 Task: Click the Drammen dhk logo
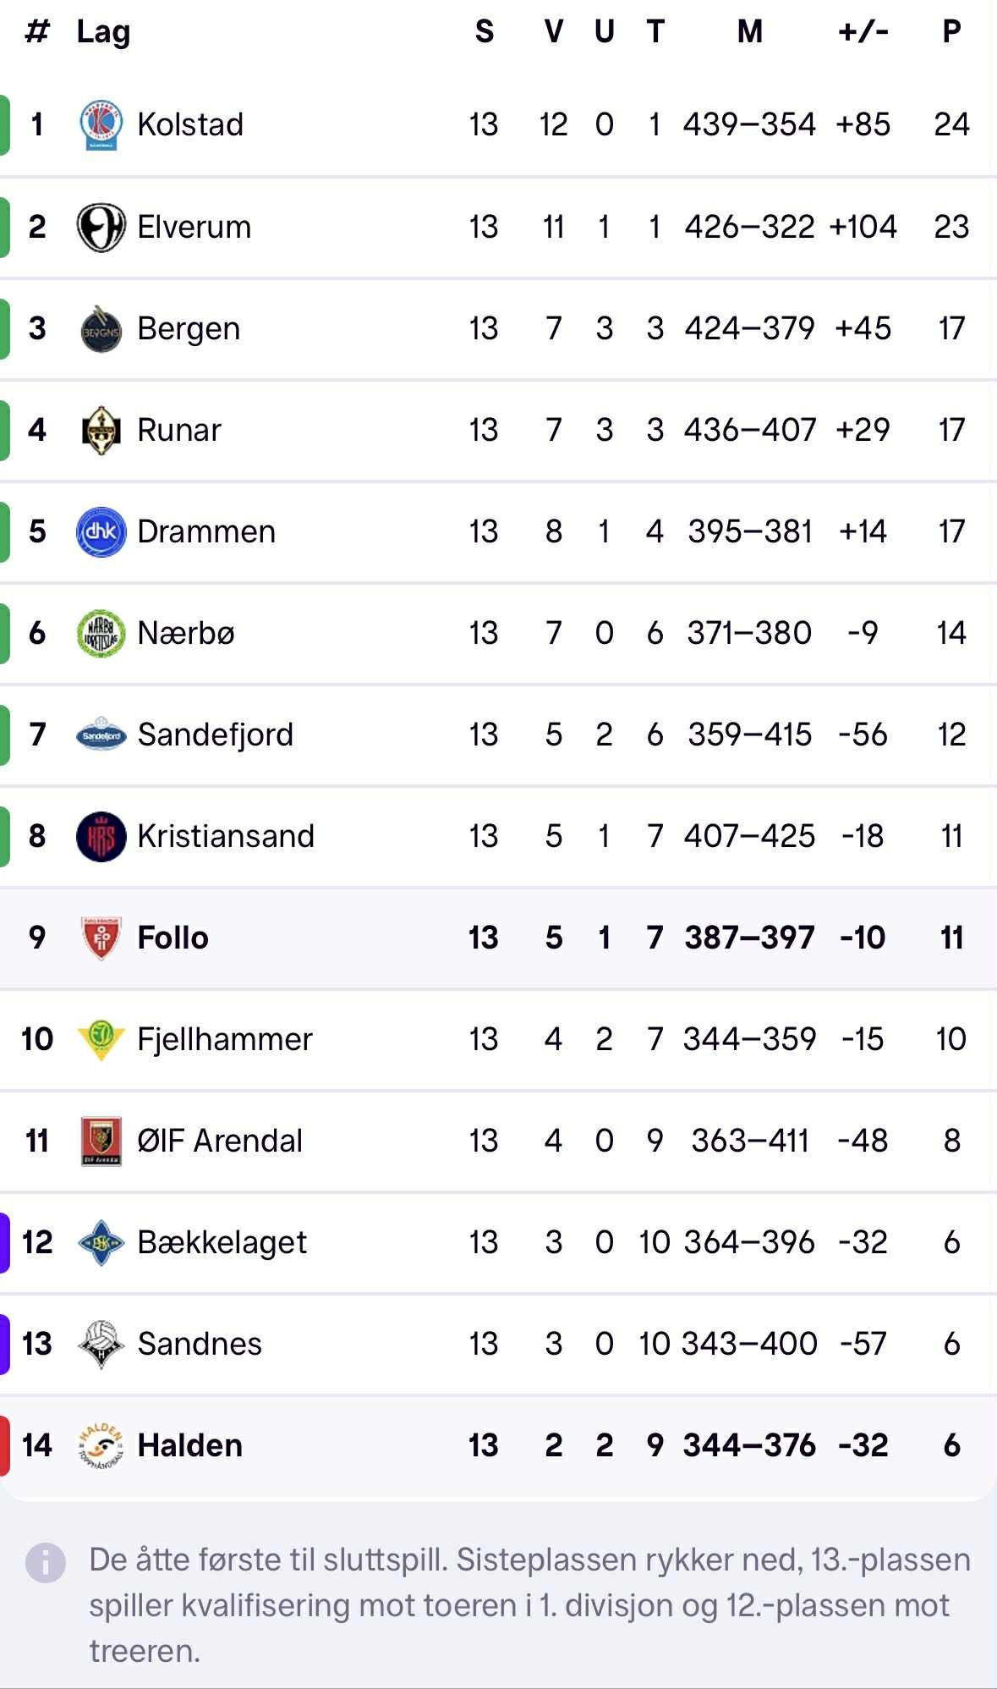101,531
